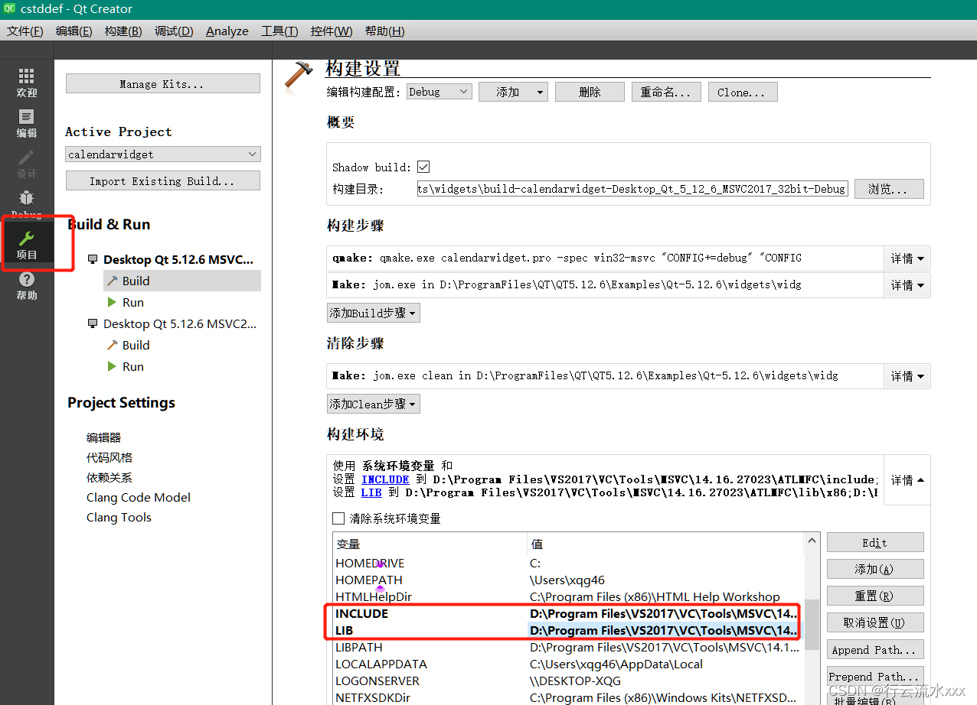977x705 pixels.
Task: Click the Add (添加(A)) variable button
Action: 875,570
